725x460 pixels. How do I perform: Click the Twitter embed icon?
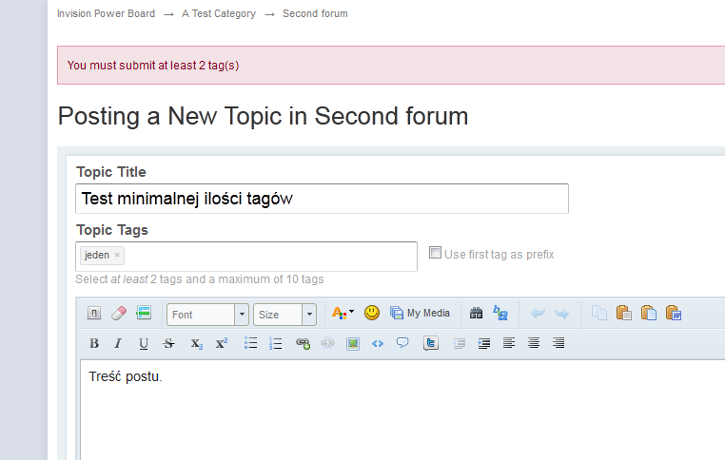click(431, 343)
